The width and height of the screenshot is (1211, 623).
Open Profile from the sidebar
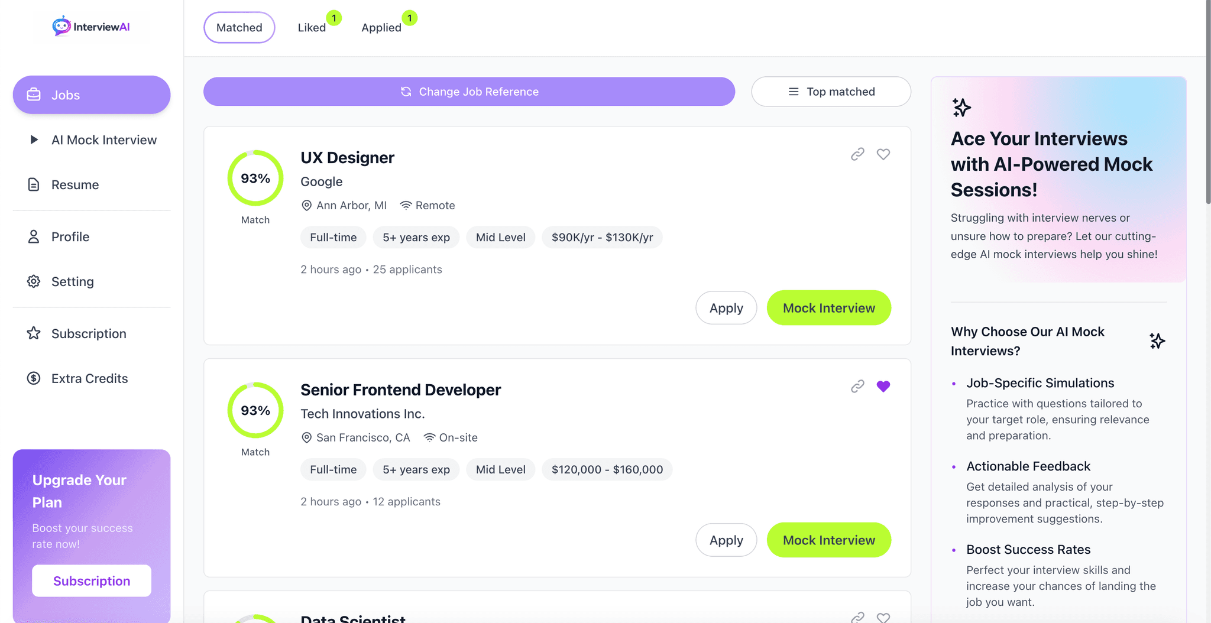pyautogui.click(x=72, y=236)
